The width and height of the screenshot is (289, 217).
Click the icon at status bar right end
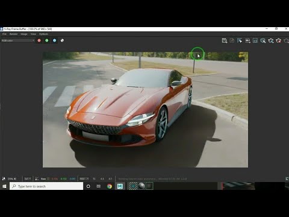click(x=287, y=178)
